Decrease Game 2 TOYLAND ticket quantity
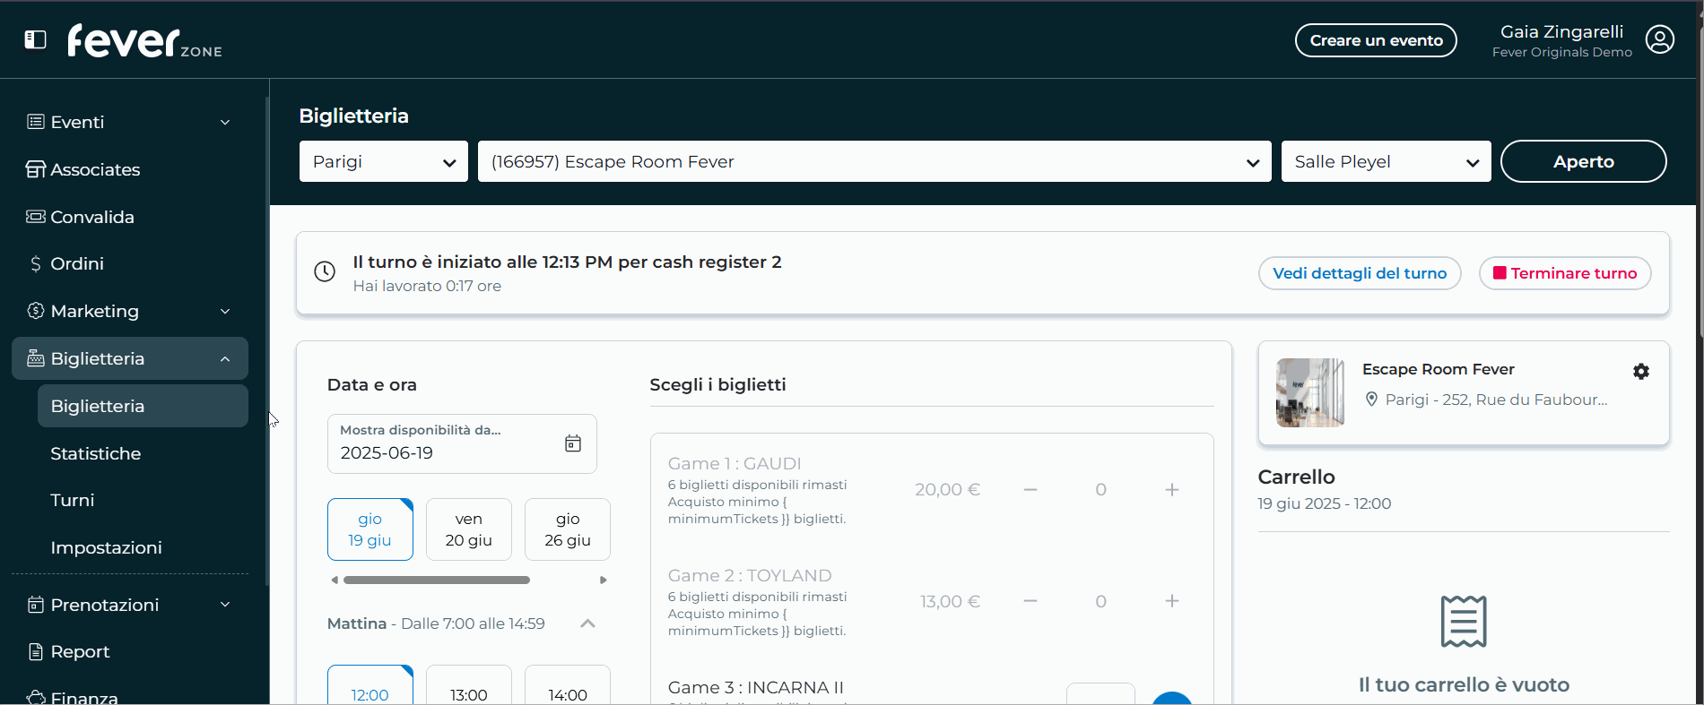Image resolution: width=1704 pixels, height=705 pixels. (x=1030, y=601)
